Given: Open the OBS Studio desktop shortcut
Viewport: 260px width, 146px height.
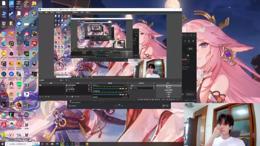Looking at the screenshot, I should [11, 55].
